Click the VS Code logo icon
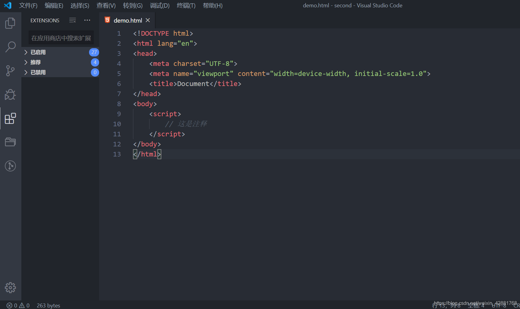The height and width of the screenshot is (309, 520). click(8, 5)
